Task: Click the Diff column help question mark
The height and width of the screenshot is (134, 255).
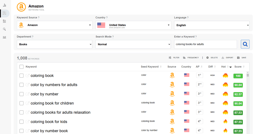Action: [215, 67]
